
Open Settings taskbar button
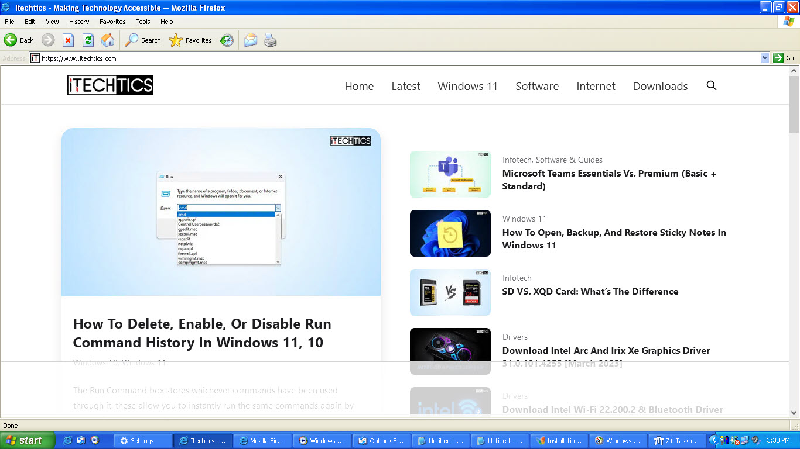tap(142, 441)
